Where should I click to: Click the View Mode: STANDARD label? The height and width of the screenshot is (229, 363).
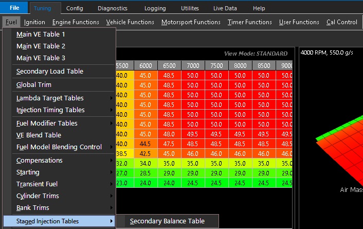pyautogui.click(x=256, y=54)
